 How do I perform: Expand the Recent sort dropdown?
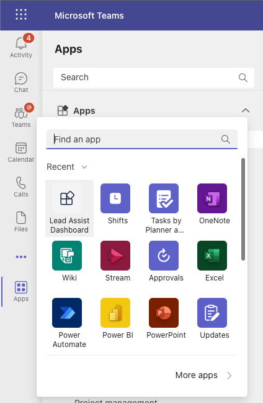click(66, 167)
